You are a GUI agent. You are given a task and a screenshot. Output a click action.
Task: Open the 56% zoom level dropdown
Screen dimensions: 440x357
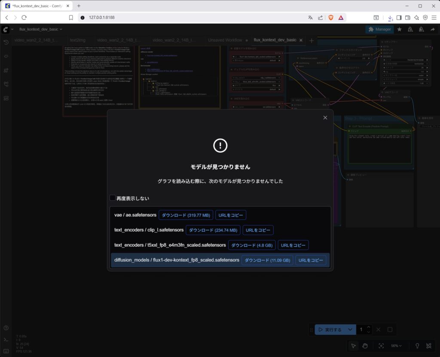[x=396, y=345]
